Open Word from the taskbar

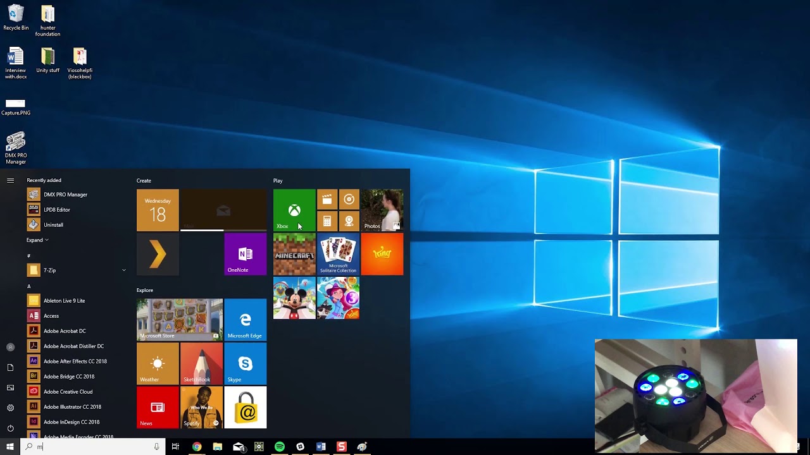tap(321, 447)
